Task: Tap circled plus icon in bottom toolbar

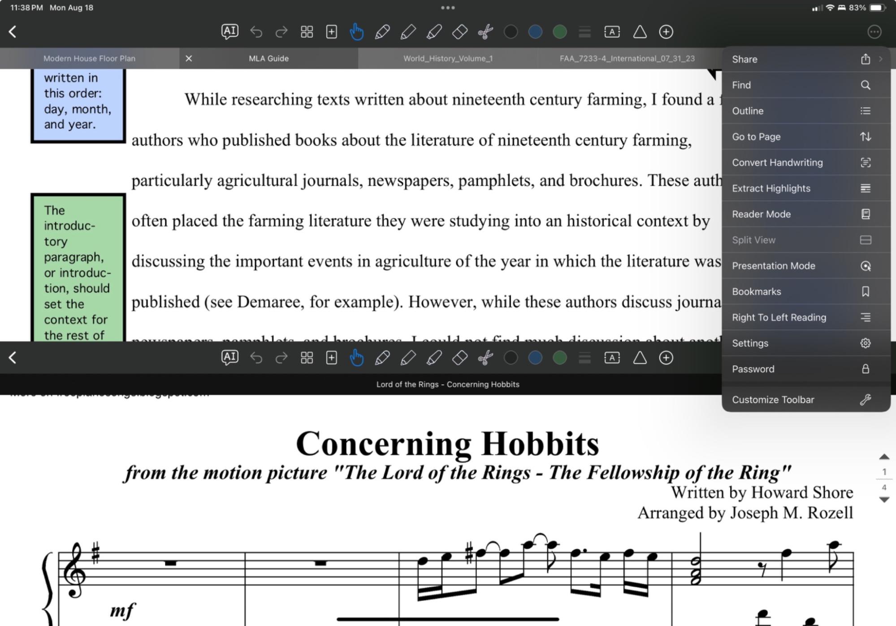Action: (666, 358)
